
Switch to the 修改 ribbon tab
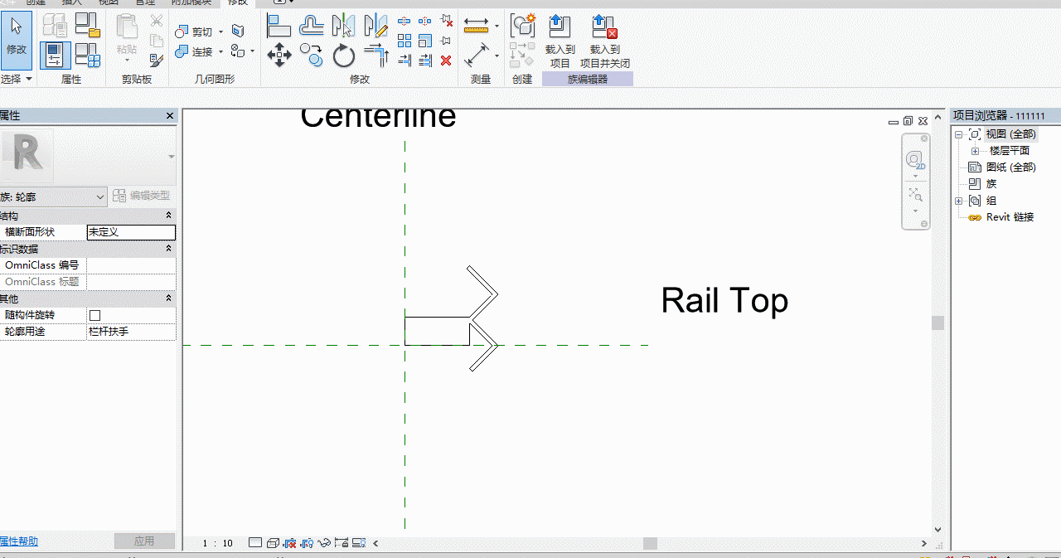coord(238,3)
